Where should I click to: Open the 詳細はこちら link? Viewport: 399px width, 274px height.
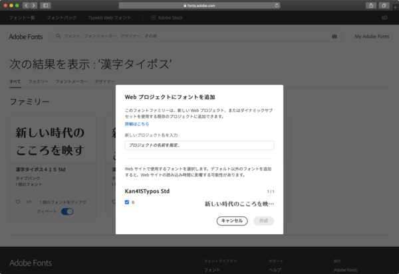[x=137, y=124]
